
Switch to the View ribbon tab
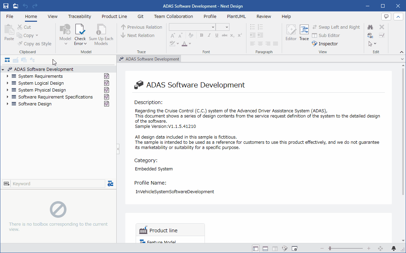click(x=53, y=17)
